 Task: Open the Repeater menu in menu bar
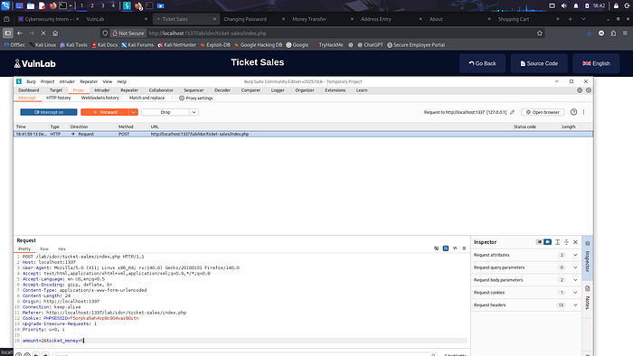coord(89,81)
